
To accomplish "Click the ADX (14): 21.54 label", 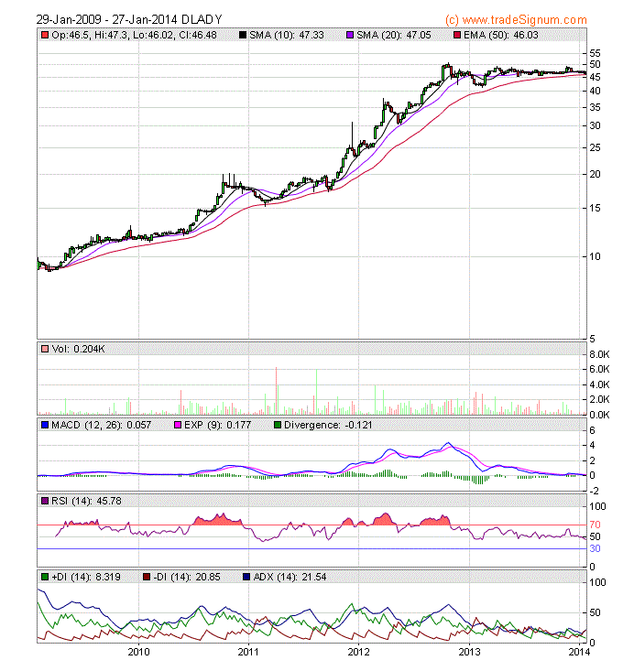I will (290, 577).
